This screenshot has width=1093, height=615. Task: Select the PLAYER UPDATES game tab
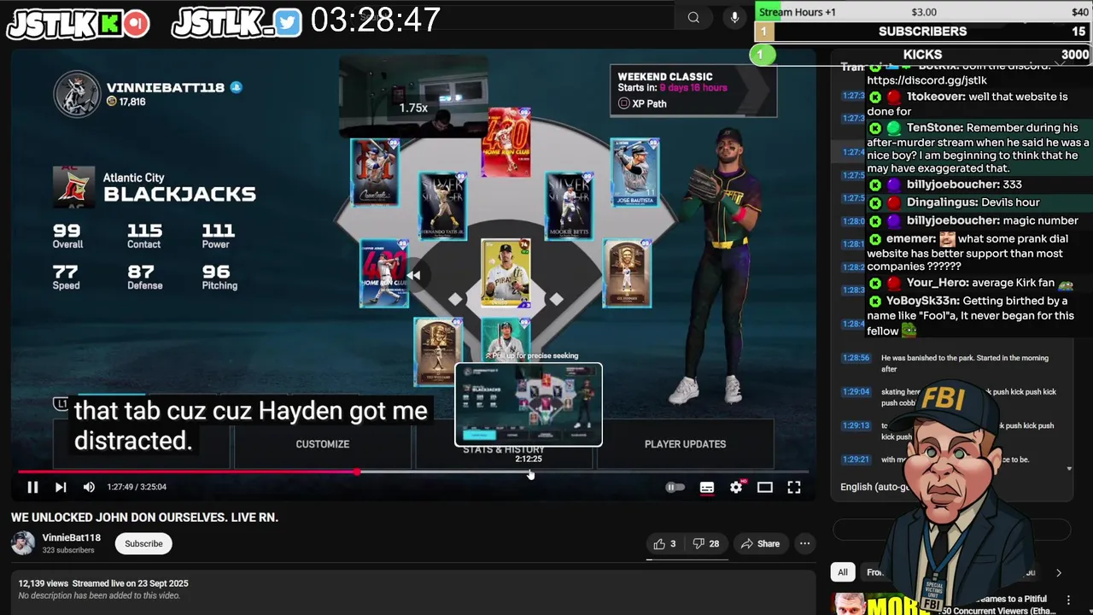(685, 444)
